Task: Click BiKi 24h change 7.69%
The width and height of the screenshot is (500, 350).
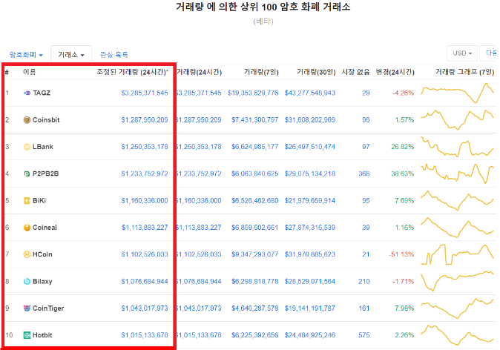Action: point(404,201)
